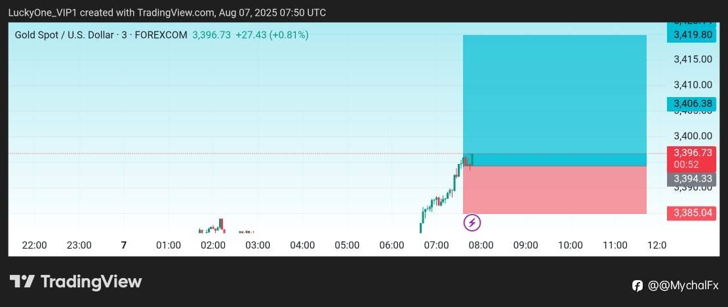Click the red 3,396.73 current price label
The image size is (728, 307).
tap(692, 153)
